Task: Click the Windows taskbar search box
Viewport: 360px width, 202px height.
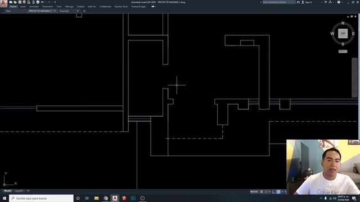Action: point(41,198)
